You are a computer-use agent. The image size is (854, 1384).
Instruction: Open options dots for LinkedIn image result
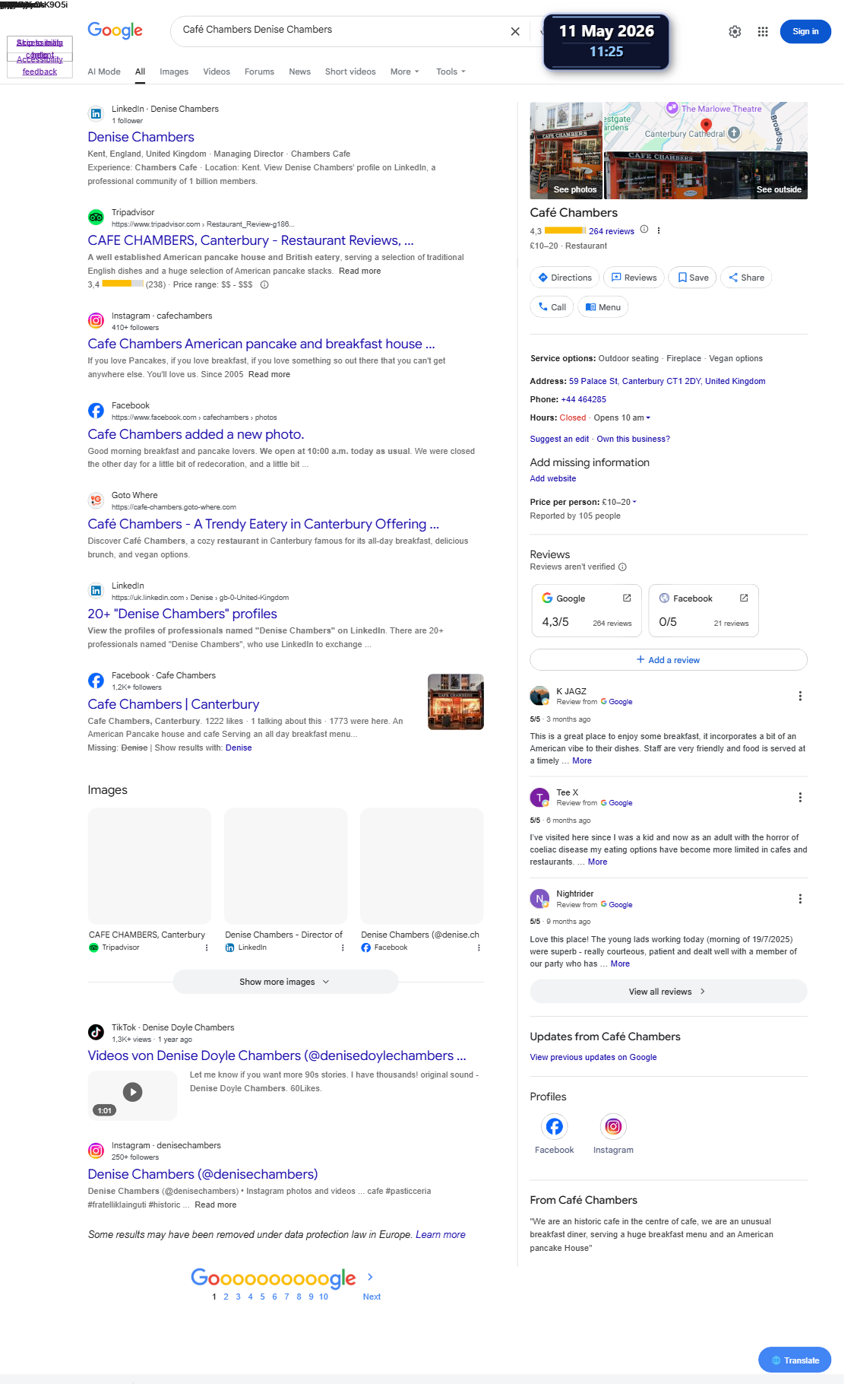click(x=343, y=948)
